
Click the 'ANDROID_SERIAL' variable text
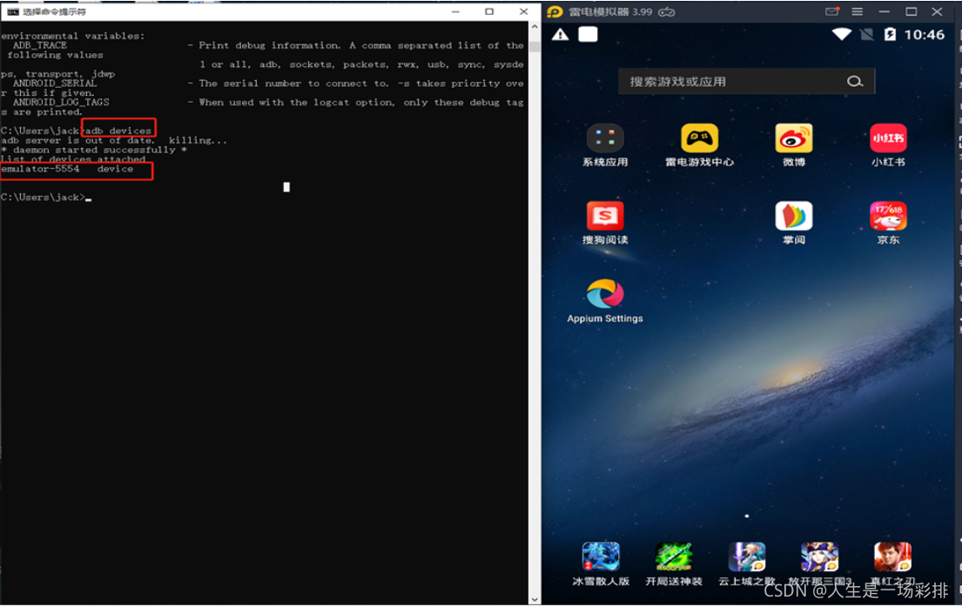pyautogui.click(x=55, y=83)
